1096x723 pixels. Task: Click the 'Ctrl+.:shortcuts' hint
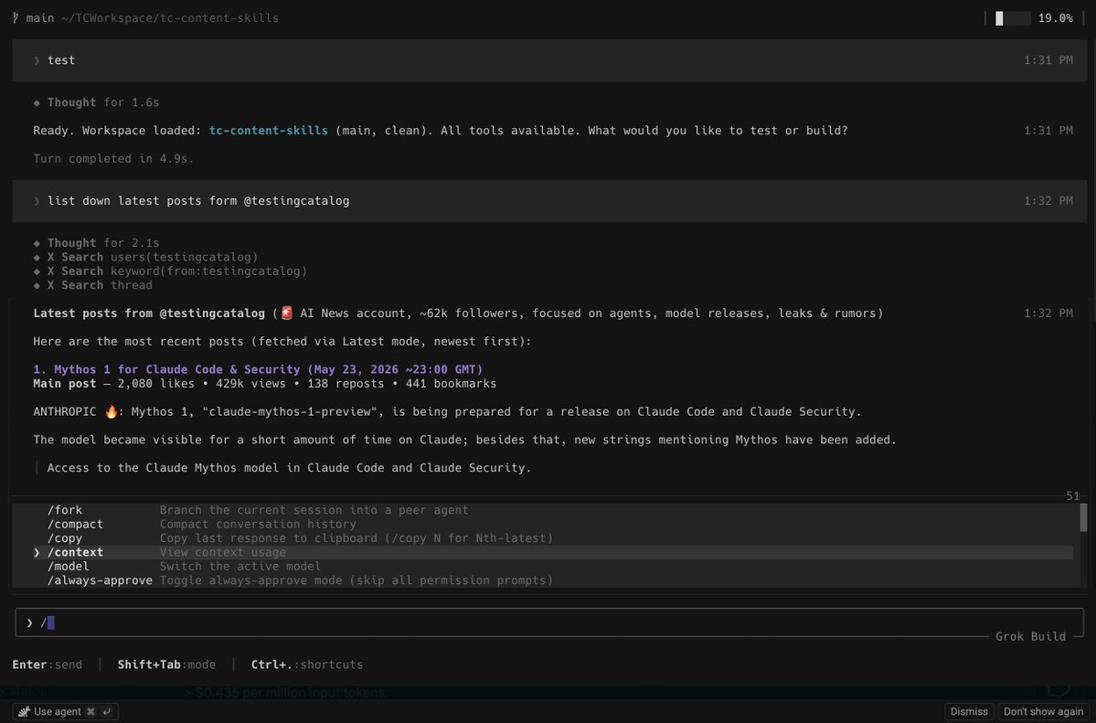pos(307,665)
